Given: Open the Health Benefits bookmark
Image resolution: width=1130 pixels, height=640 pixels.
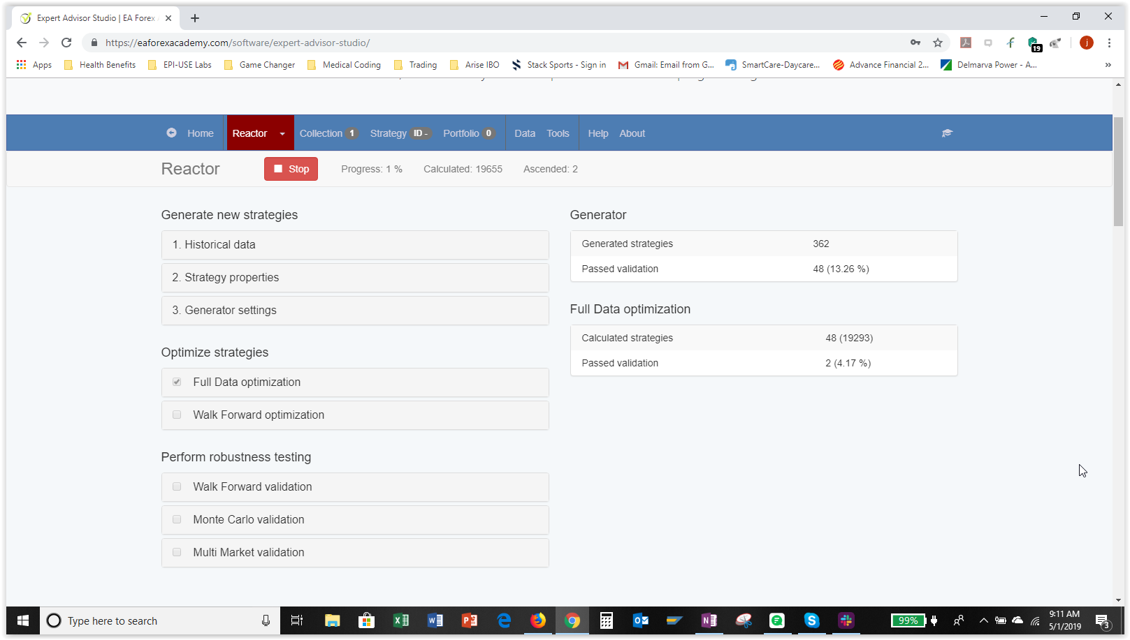Looking at the screenshot, I should coord(100,65).
